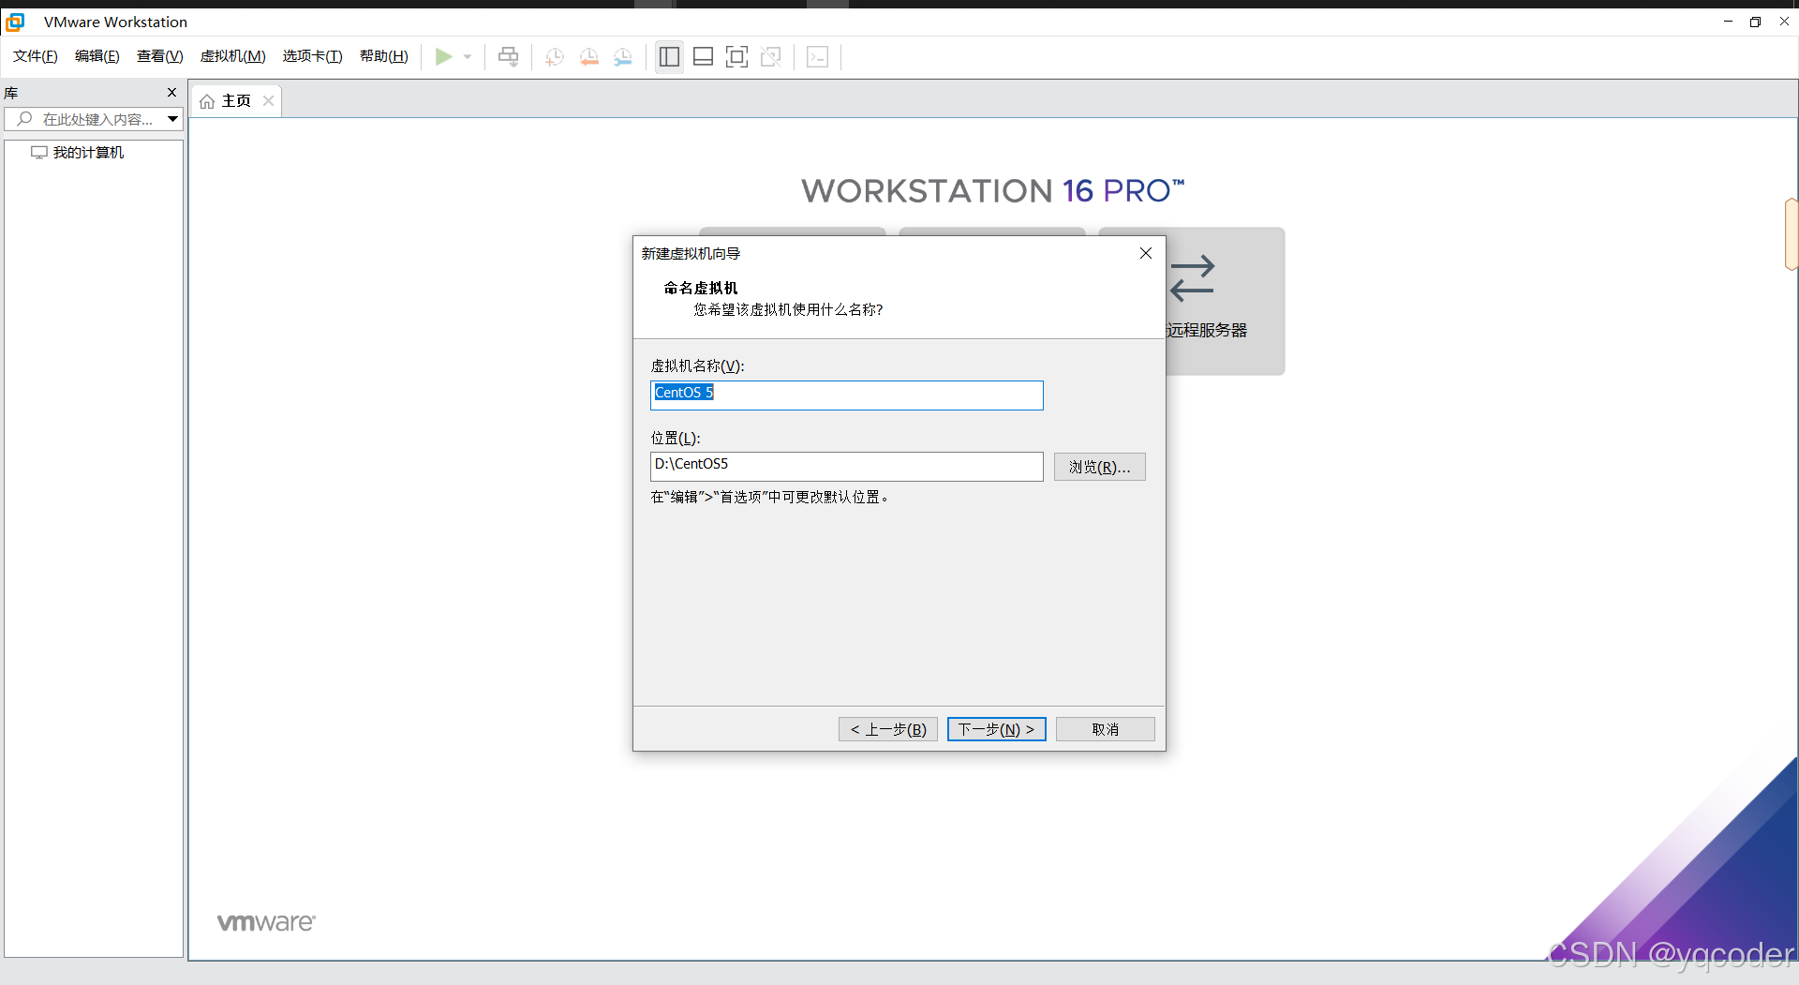The height and width of the screenshot is (985, 1799).
Task: Click the full screen mode icon
Action: (x=737, y=57)
